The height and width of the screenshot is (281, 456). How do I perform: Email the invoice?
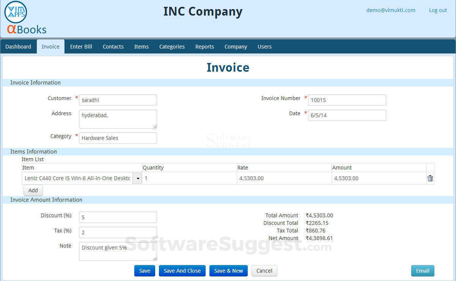point(423,271)
